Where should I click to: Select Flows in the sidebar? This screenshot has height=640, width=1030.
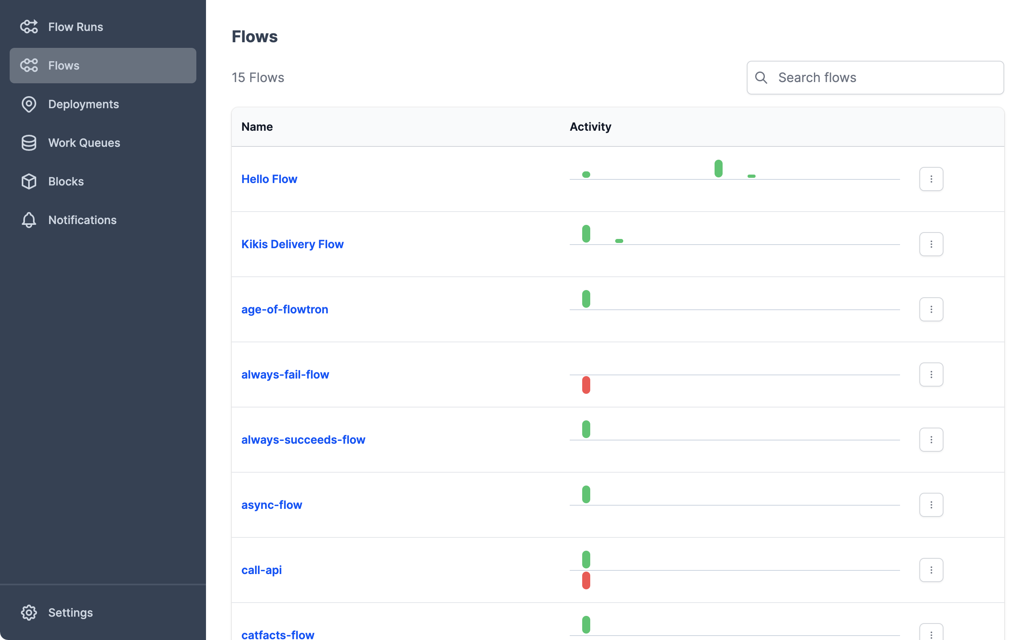[103, 65]
